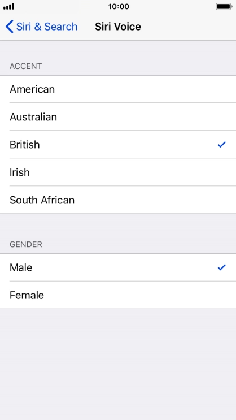
Task: Tap the back chevron arrow icon
Action: (x=9, y=27)
